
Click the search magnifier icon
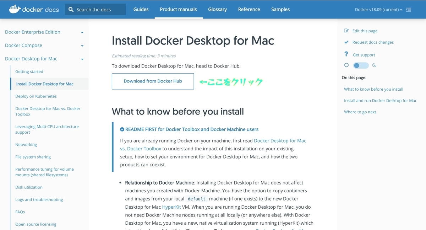click(71, 10)
